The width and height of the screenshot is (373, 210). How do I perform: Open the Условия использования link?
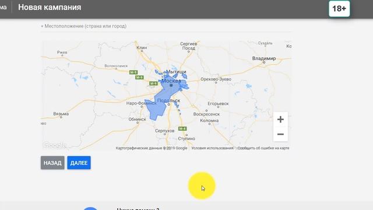point(212,148)
